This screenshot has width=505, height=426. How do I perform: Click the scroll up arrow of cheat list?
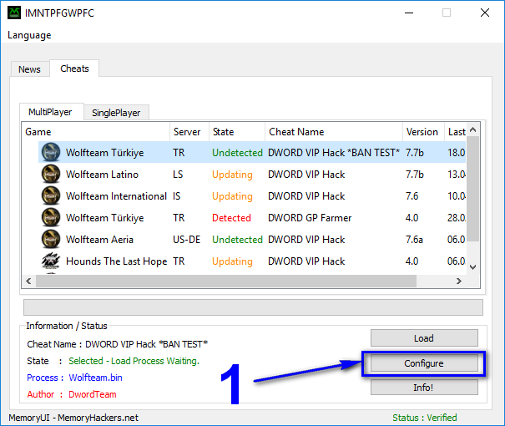click(472, 129)
